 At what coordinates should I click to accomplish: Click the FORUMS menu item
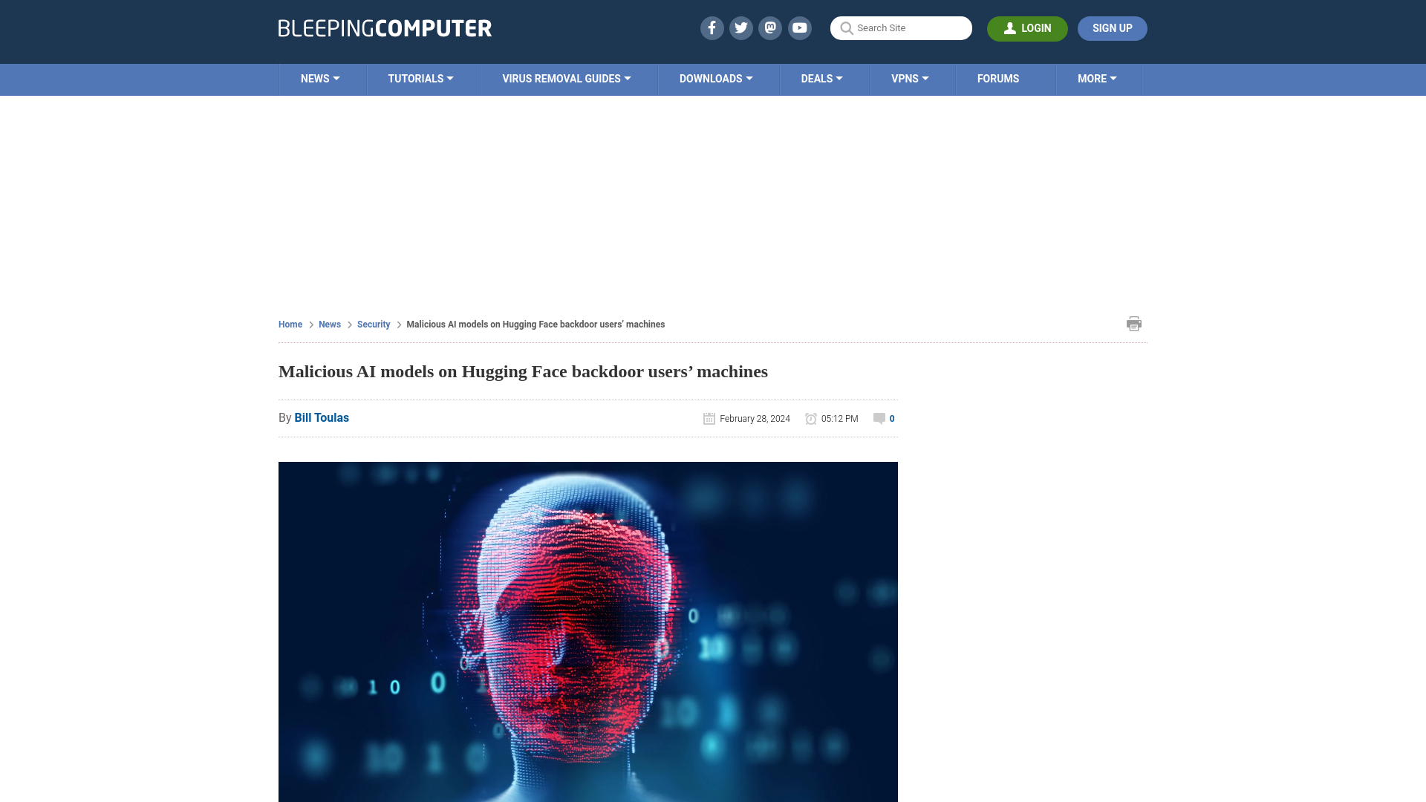click(x=998, y=78)
